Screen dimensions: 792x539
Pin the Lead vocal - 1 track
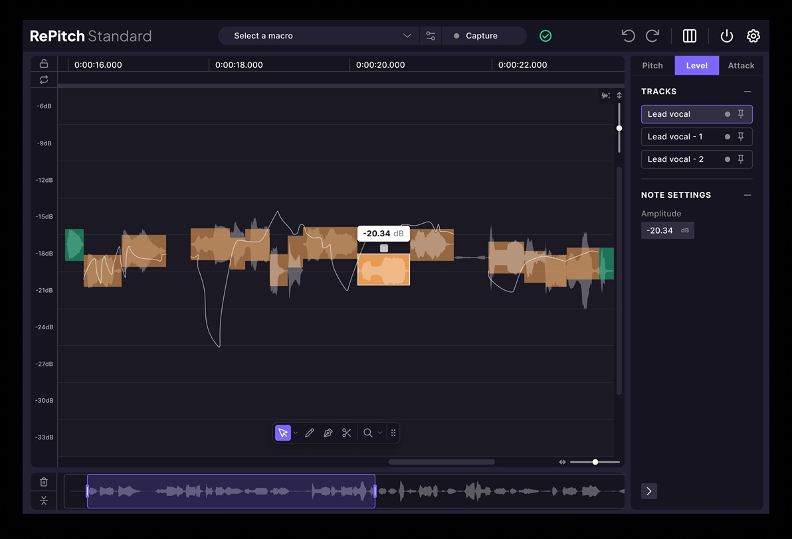(x=740, y=136)
